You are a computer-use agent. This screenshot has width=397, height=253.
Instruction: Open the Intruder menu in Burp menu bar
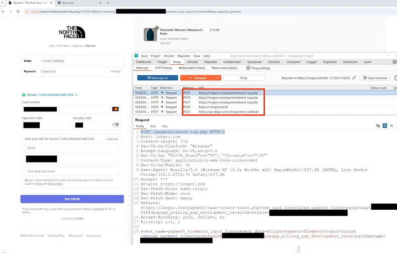[x=169, y=56]
